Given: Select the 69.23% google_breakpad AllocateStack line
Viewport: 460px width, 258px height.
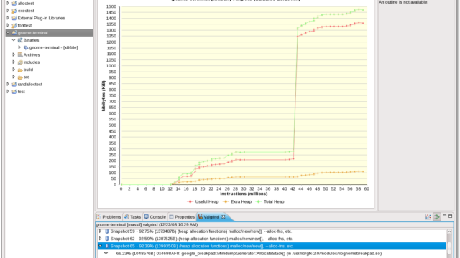Looking at the screenshot, I should click(x=249, y=253).
